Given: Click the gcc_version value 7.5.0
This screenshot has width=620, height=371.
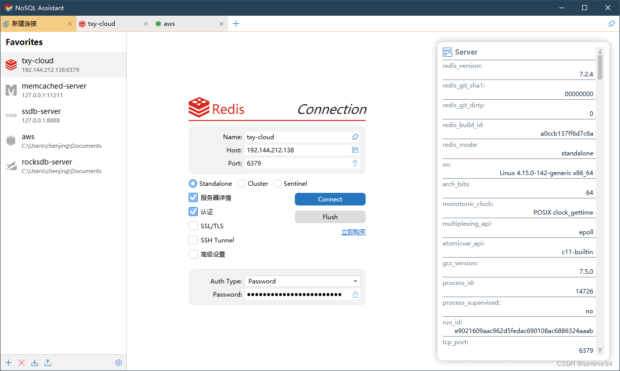Looking at the screenshot, I should (586, 272).
